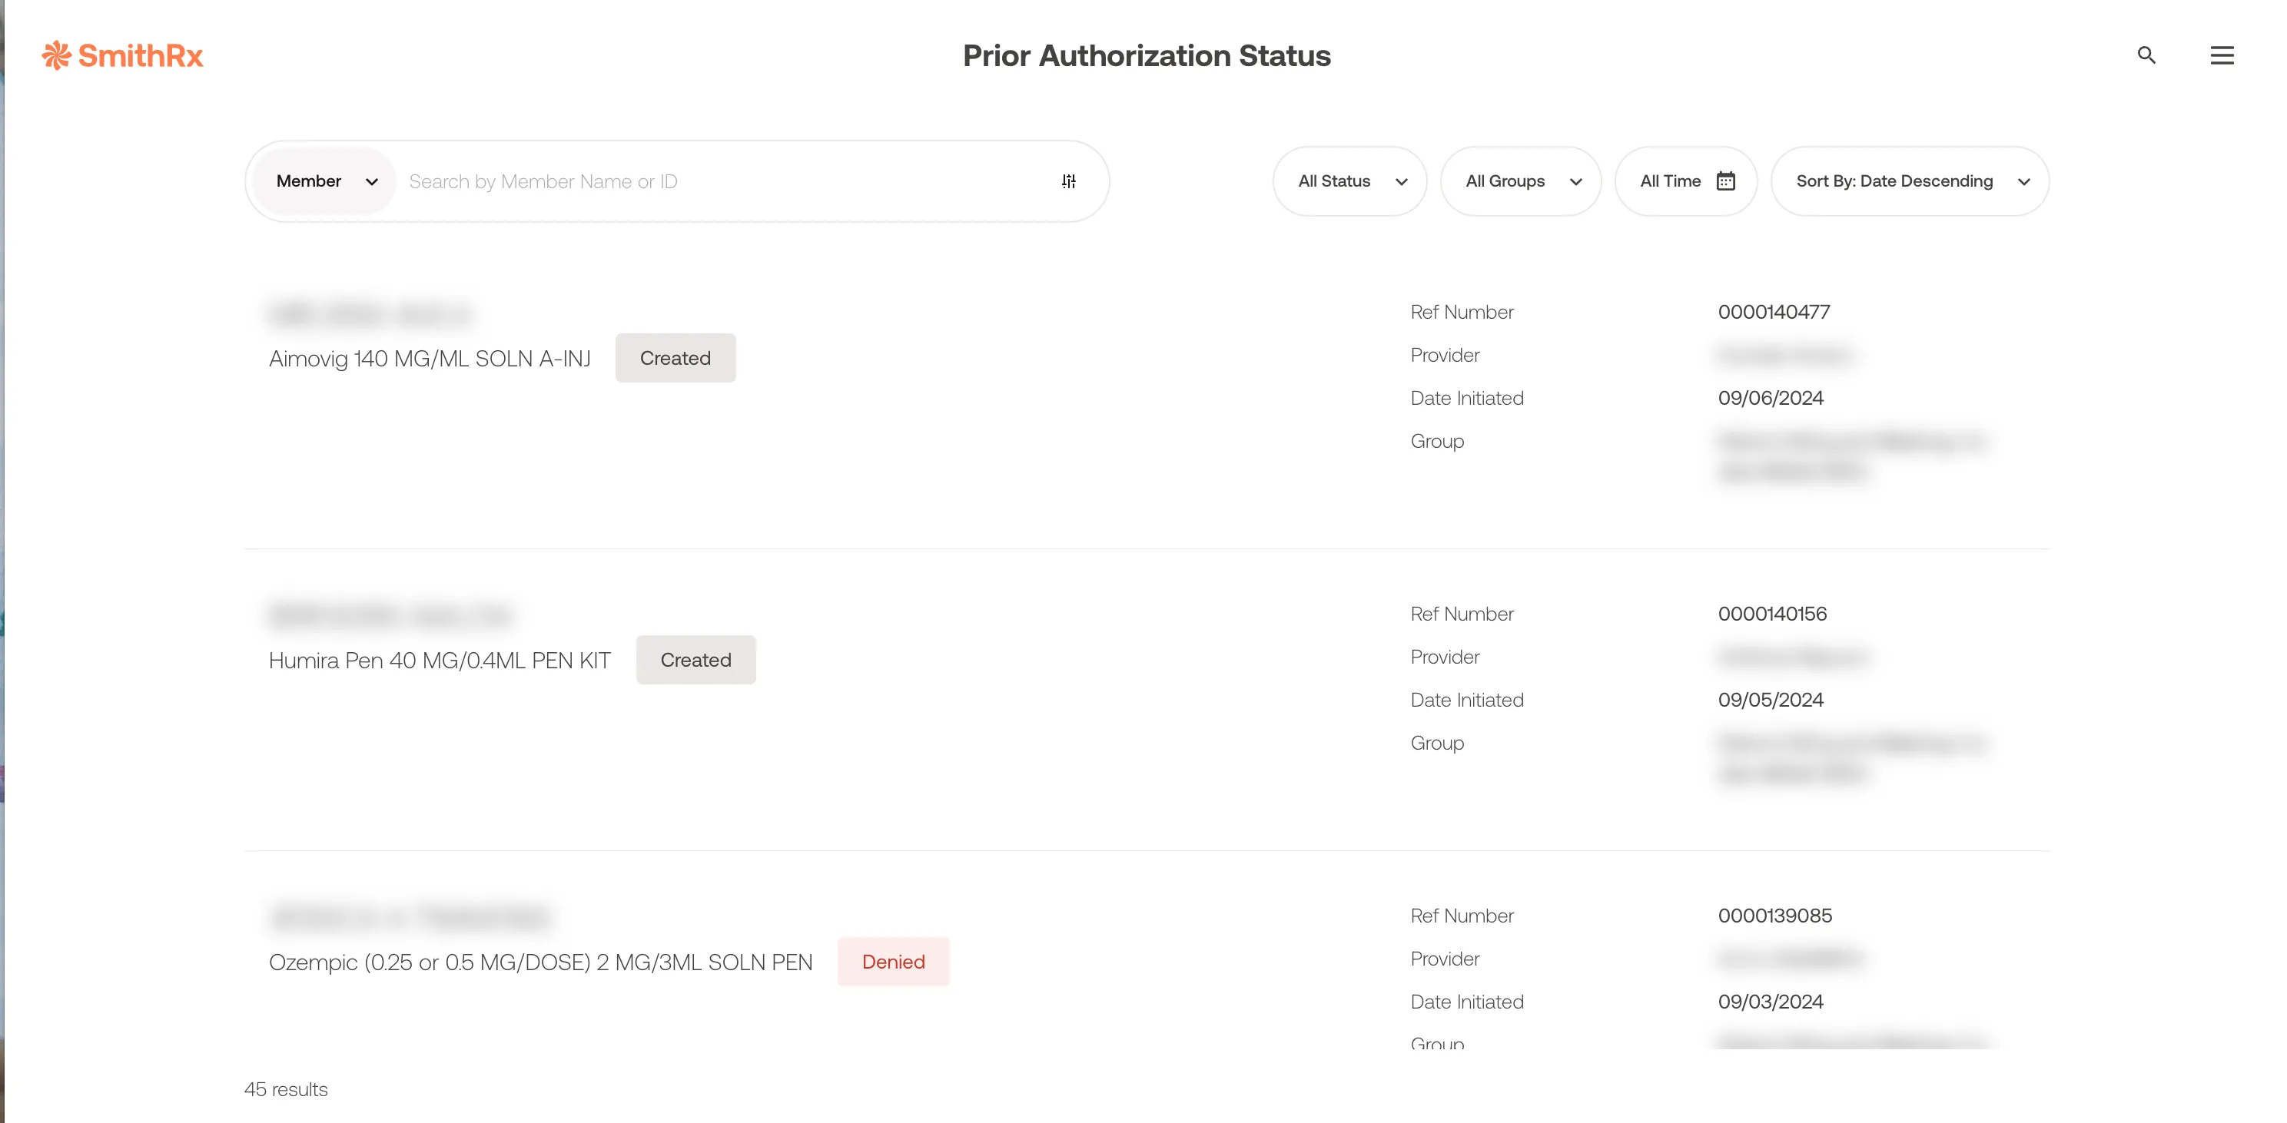Expand the Member search type dropdown
The image size is (2287, 1123).
pos(325,181)
